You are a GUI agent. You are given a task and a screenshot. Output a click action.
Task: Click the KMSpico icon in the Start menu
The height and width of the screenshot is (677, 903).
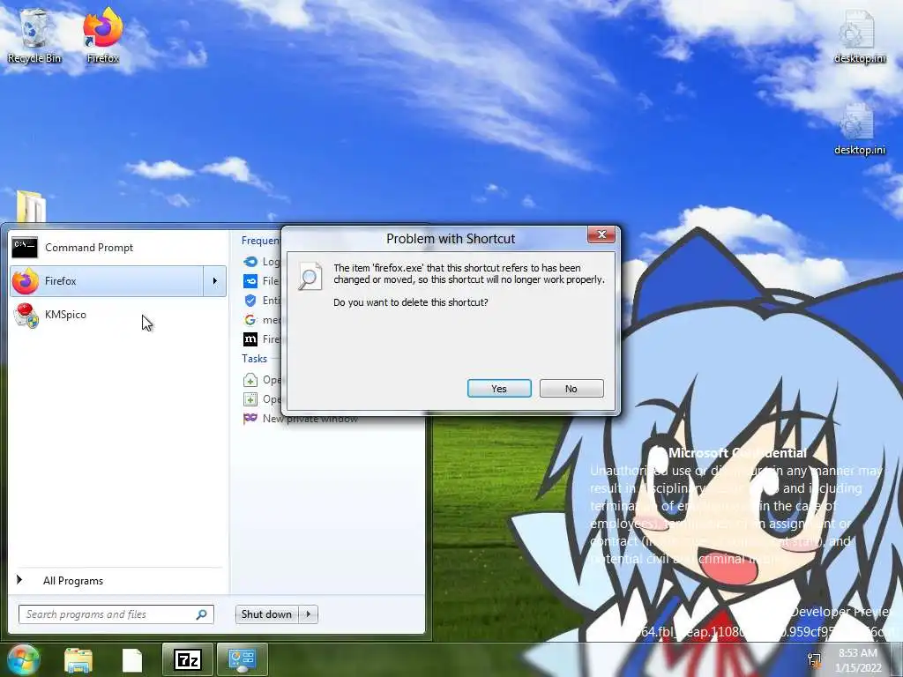pyautogui.click(x=26, y=315)
